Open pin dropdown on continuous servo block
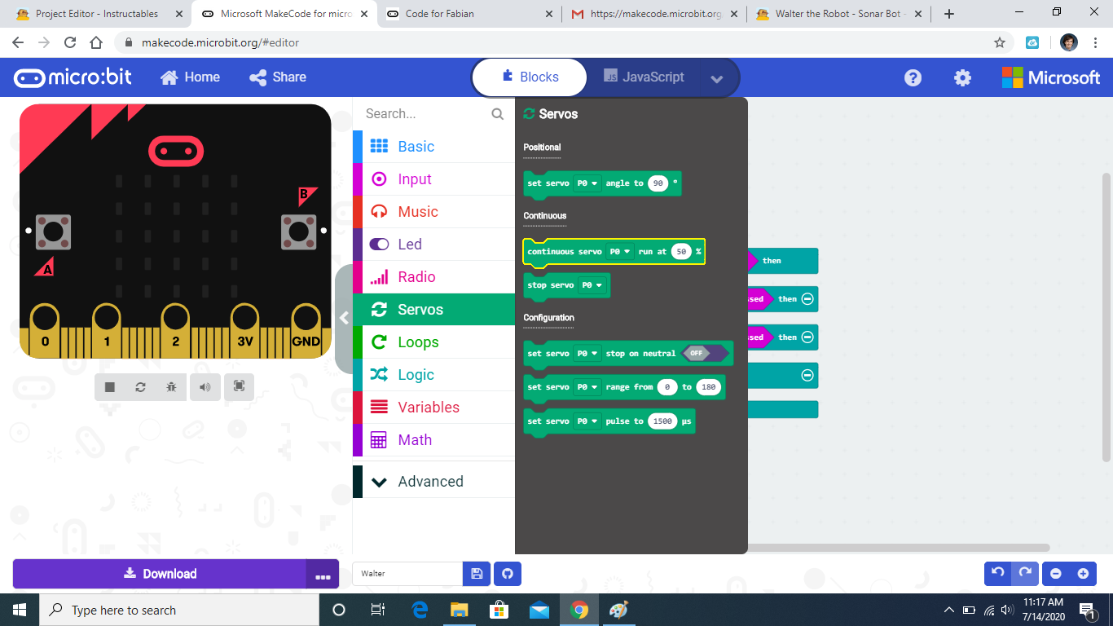The height and width of the screenshot is (626, 1113). 620,252
